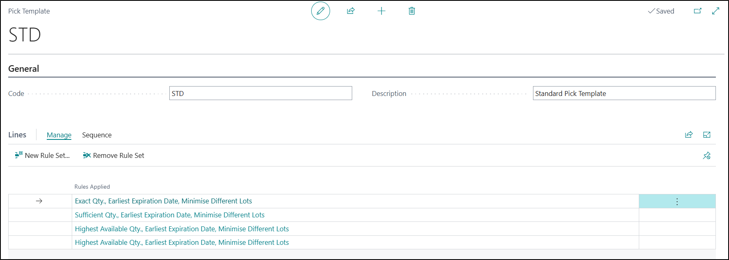Click the share icon in page header
This screenshot has width=729, height=260.
click(x=351, y=11)
